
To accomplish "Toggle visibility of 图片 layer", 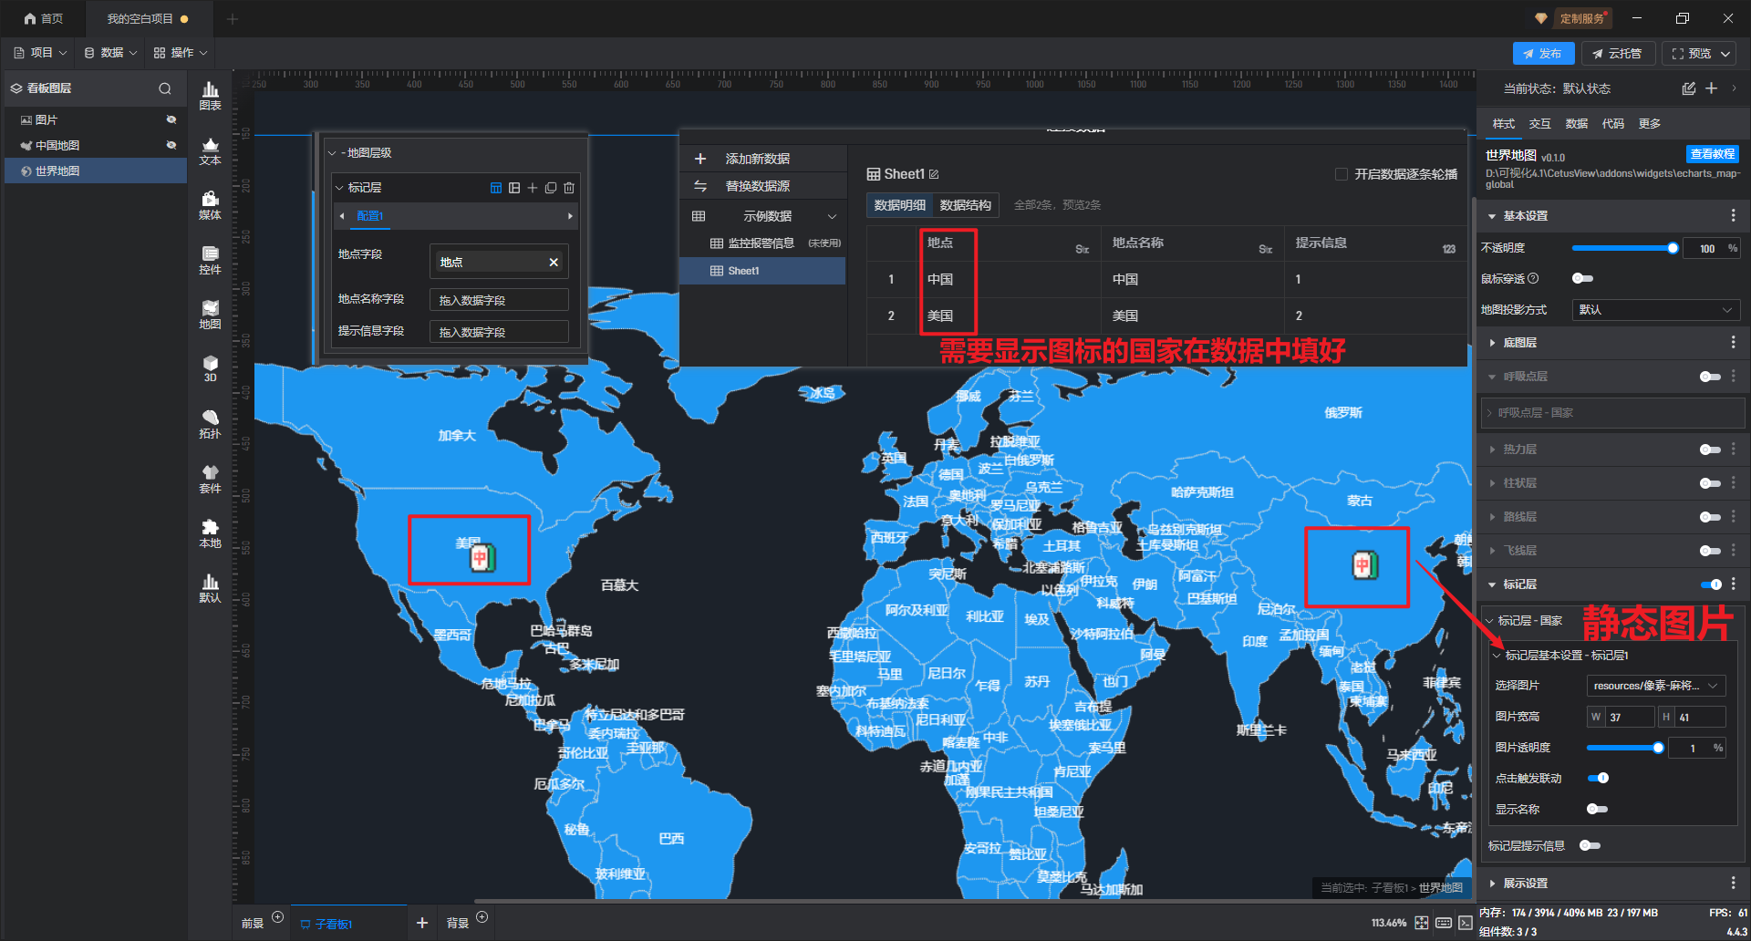I will [x=171, y=120].
